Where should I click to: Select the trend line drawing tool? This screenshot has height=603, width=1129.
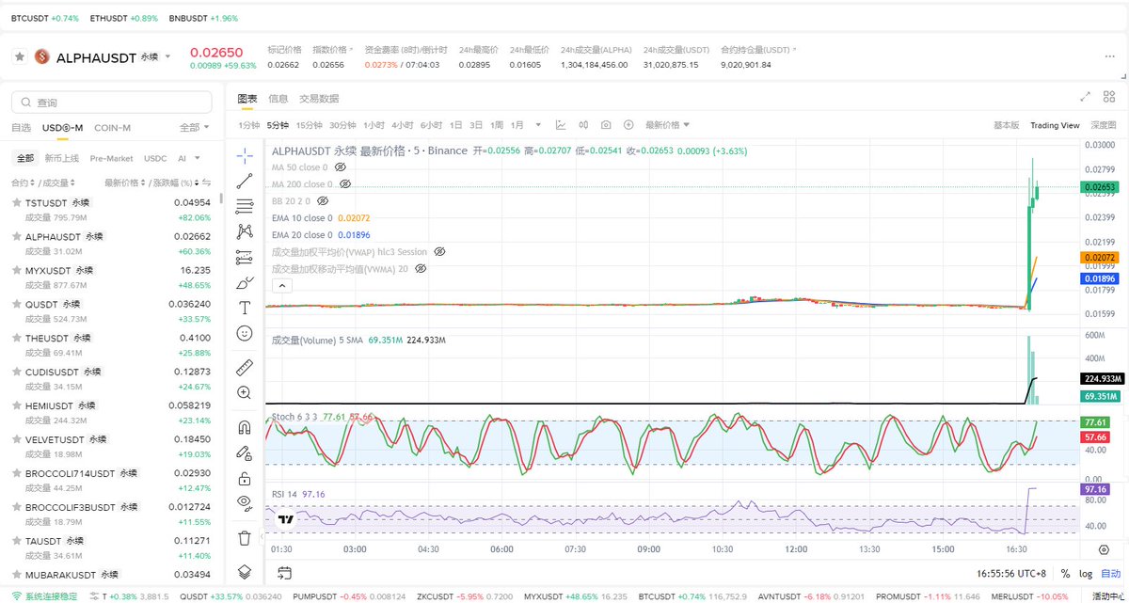(x=245, y=181)
